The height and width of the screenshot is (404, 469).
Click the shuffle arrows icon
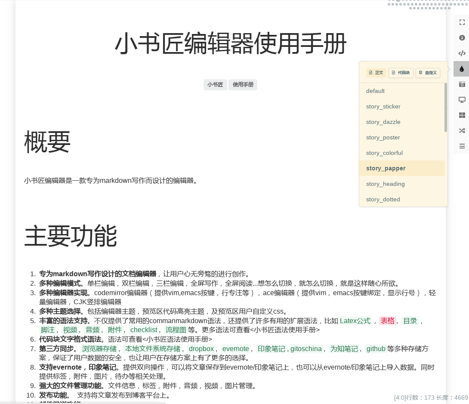462,131
